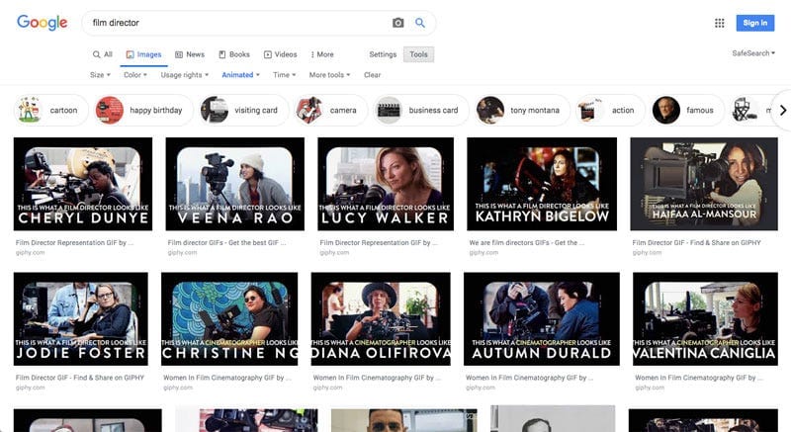
Task: Click the Clear filters link
Action: pyautogui.click(x=372, y=75)
